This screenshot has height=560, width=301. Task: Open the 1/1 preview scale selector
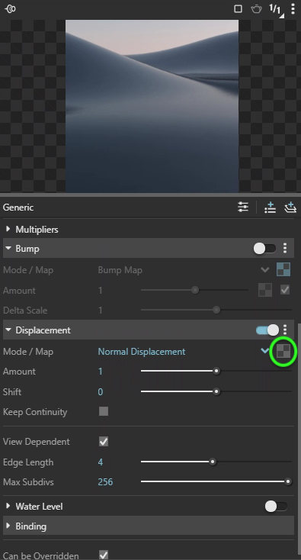click(x=276, y=10)
